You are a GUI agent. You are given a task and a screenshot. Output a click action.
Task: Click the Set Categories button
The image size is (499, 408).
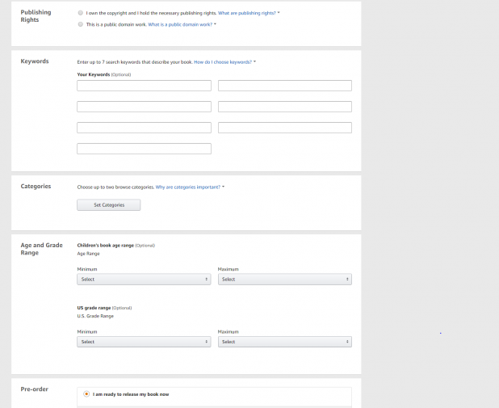pyautogui.click(x=109, y=204)
